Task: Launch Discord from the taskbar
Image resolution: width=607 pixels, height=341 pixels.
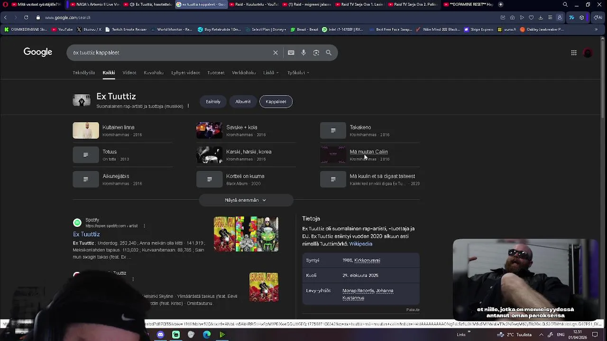Action: [160, 335]
